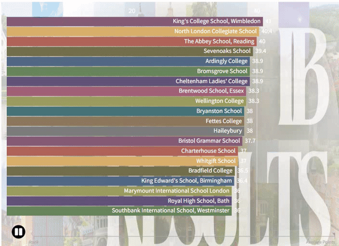Image resolution: width=339 pixels, height=246 pixels.
Task: Click the 36.5 value beside Bradfield College
Action: (242, 171)
